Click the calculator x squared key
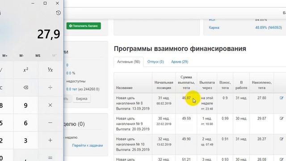The height and width of the screenshot is (161, 286). point(26,70)
